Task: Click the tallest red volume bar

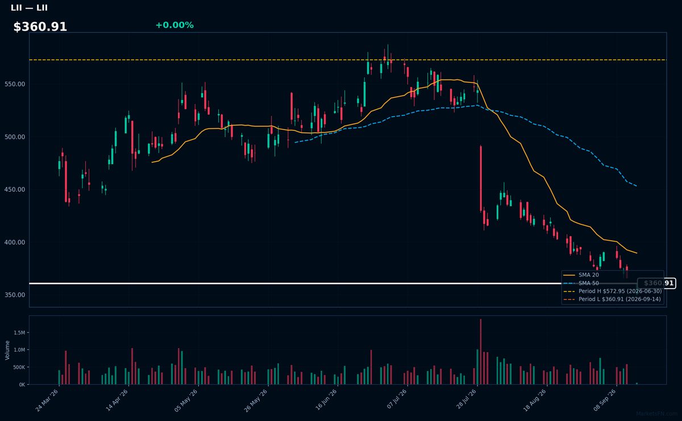Action: pyautogui.click(x=481, y=352)
